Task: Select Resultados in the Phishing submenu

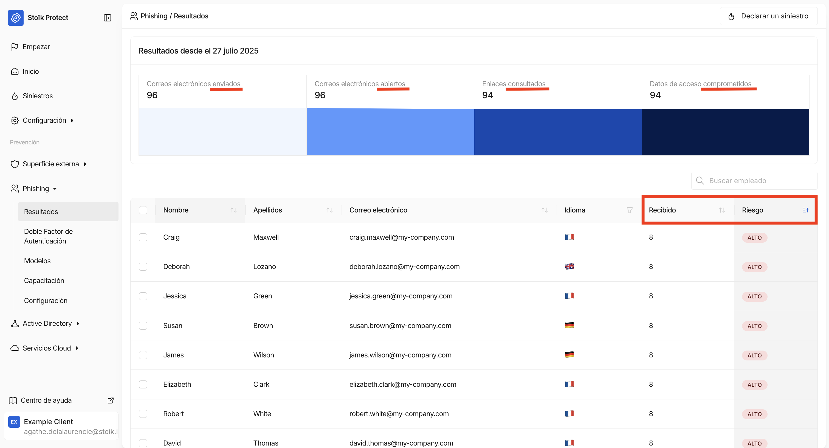Action: pos(68,212)
